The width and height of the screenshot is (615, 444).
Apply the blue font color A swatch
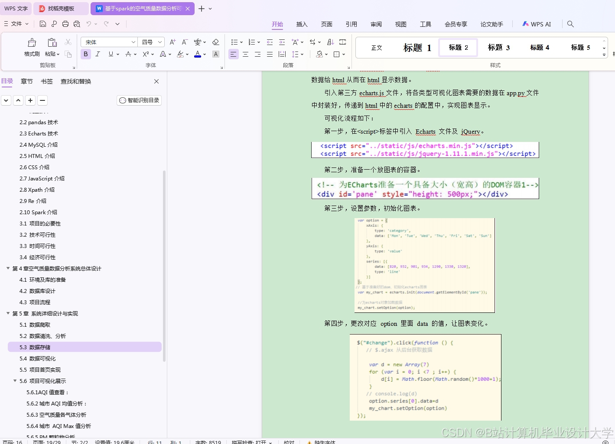pos(198,54)
